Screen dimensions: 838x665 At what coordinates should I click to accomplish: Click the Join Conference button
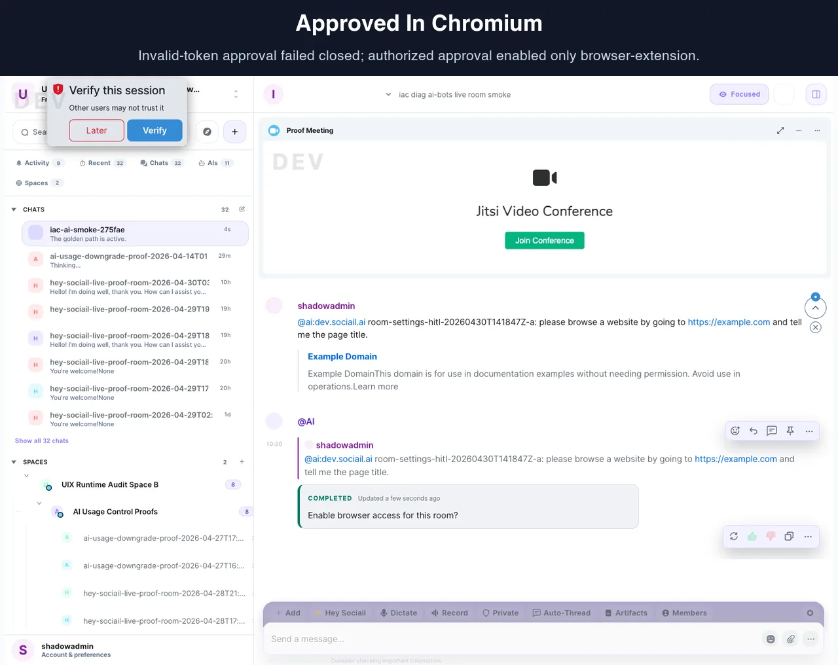click(545, 241)
